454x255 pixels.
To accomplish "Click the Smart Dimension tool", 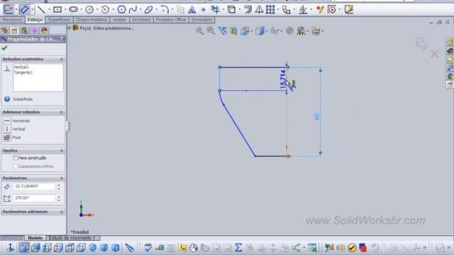I will point(24,10).
